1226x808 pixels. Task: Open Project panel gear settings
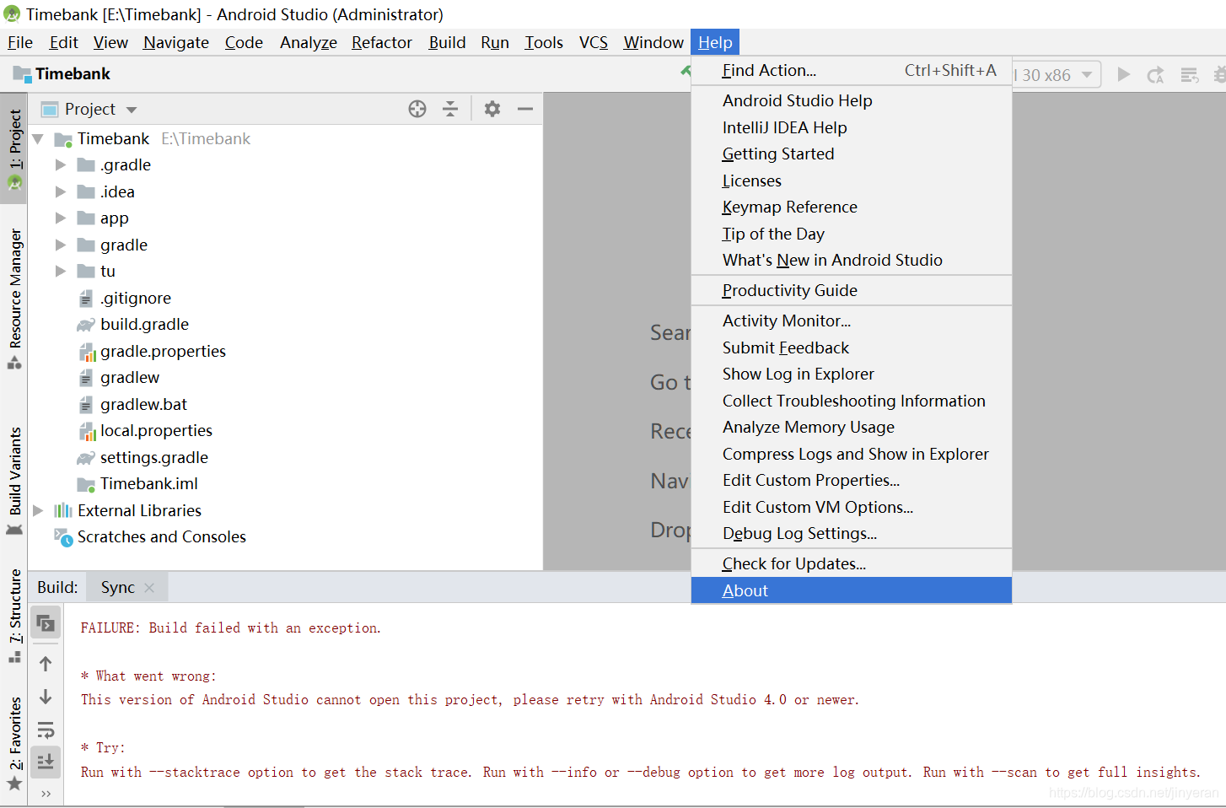[492, 109]
